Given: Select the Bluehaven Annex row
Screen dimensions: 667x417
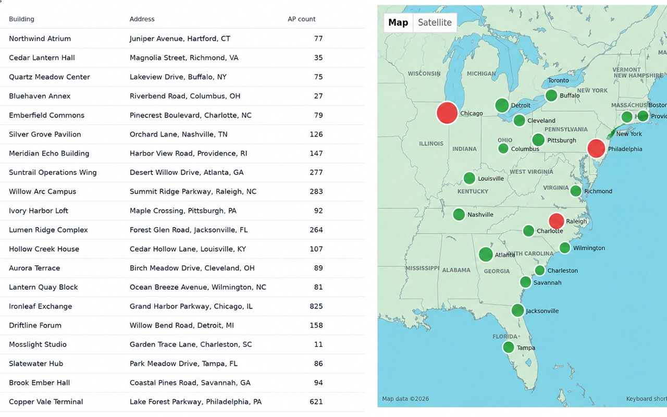Looking at the screenshot, I should coord(182,96).
